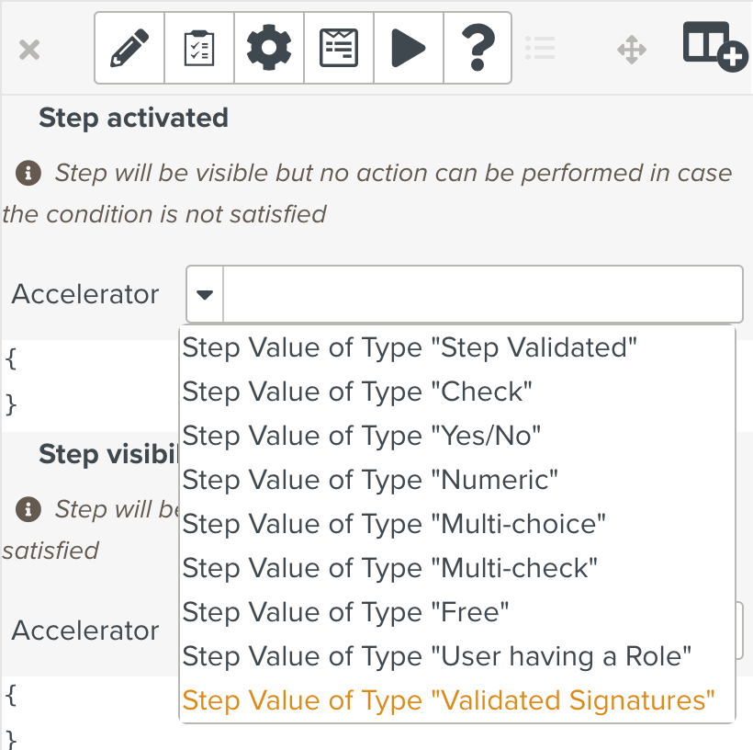Select 'Step Validated' type option
Screen dimensions: 753x750
coord(410,347)
